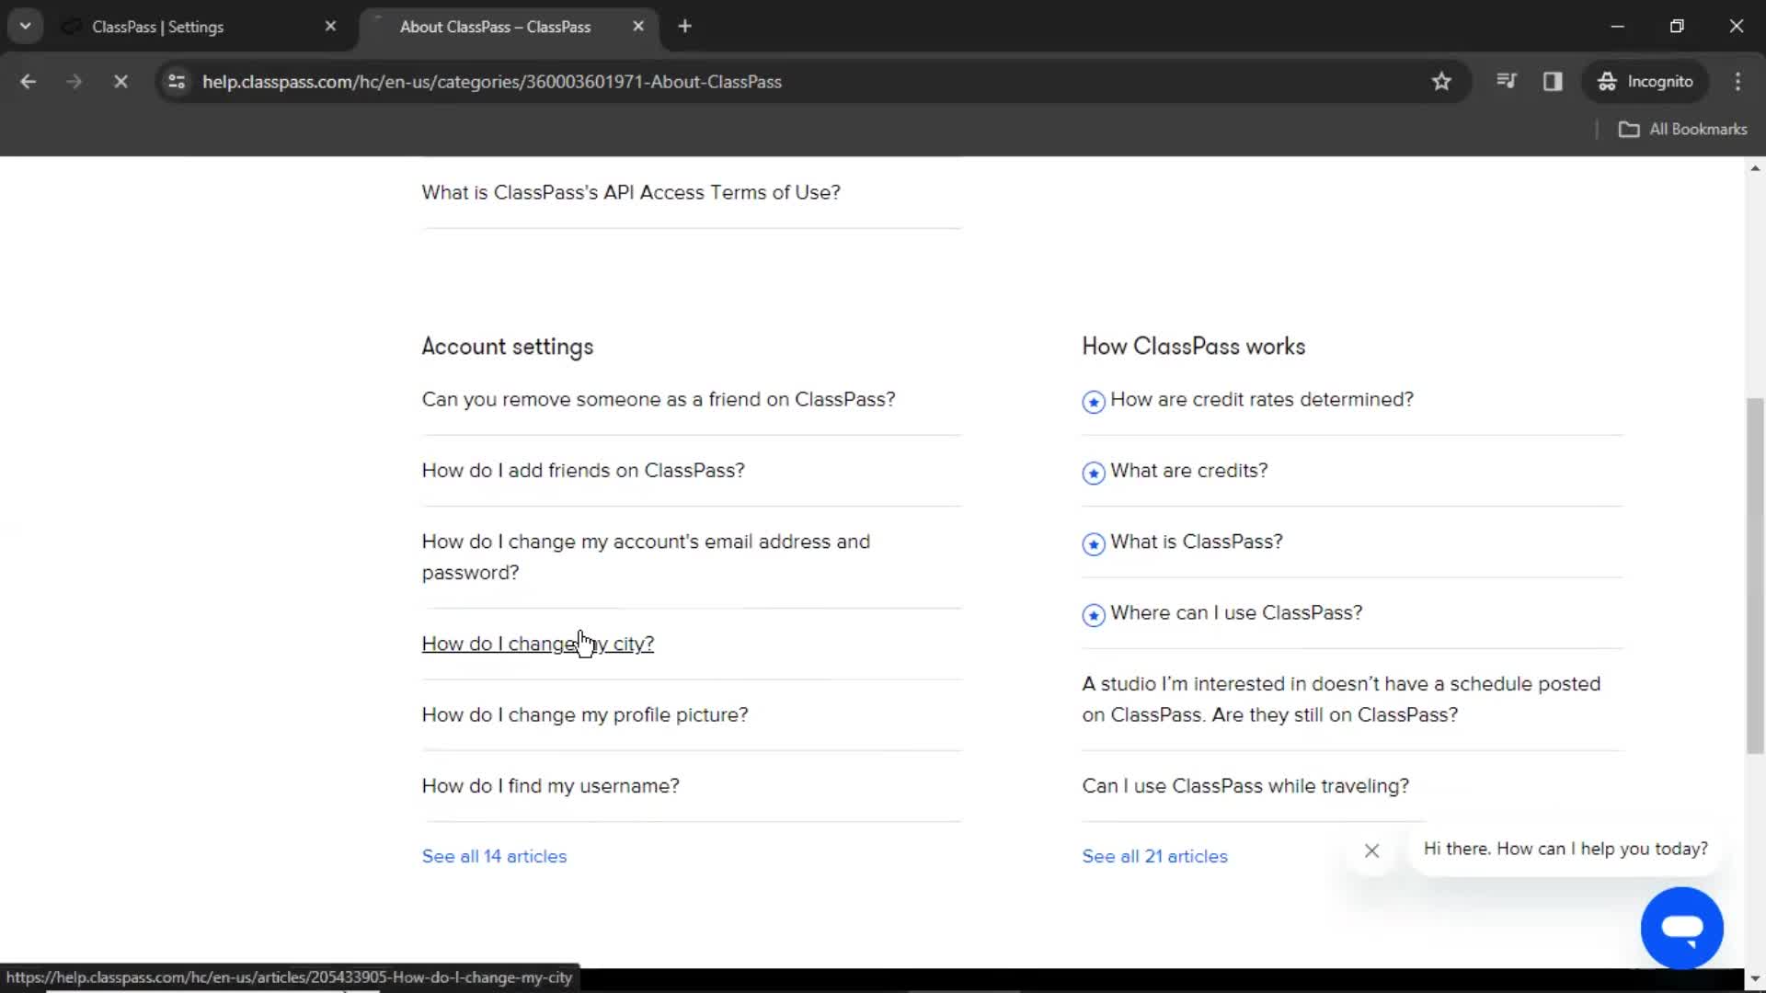Viewport: 1766px width, 993px height.
Task: Bookmark this page with the star icon
Action: point(1441,82)
